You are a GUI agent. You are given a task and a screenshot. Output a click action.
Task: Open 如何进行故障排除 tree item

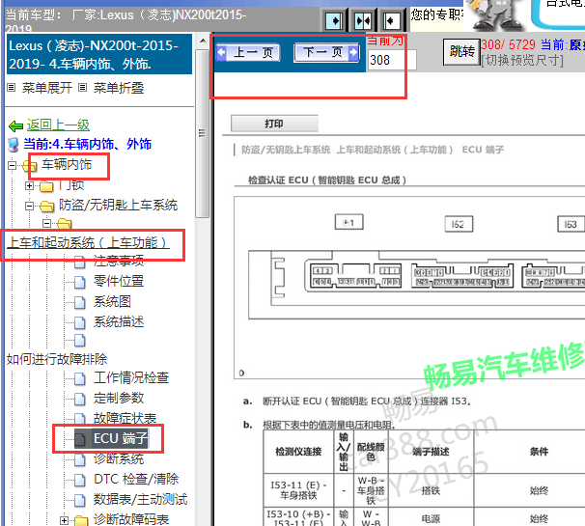(x=57, y=359)
